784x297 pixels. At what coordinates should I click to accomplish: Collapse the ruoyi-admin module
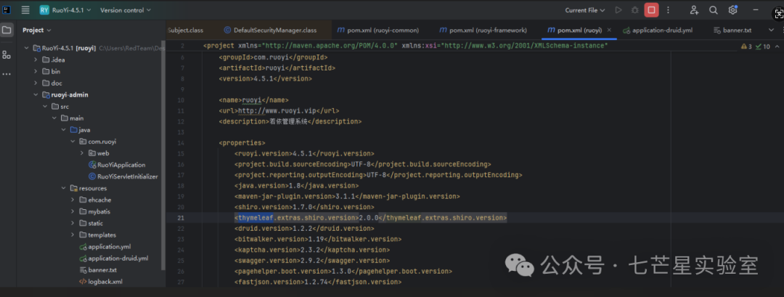(x=36, y=94)
